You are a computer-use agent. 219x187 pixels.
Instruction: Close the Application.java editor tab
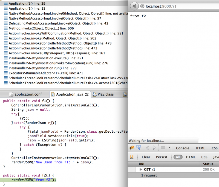(x=87, y=94)
